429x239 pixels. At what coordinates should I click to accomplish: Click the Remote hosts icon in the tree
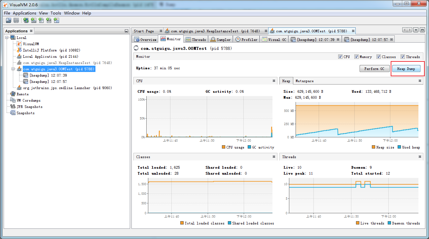tap(13, 94)
